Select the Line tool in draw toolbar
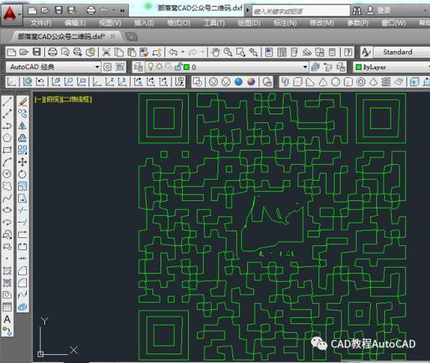This screenshot has height=363, width=430. click(x=7, y=102)
